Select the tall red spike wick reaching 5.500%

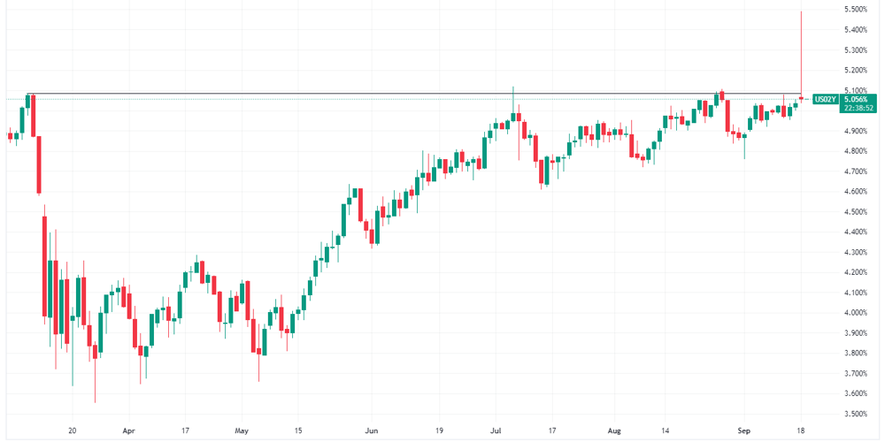(802, 54)
